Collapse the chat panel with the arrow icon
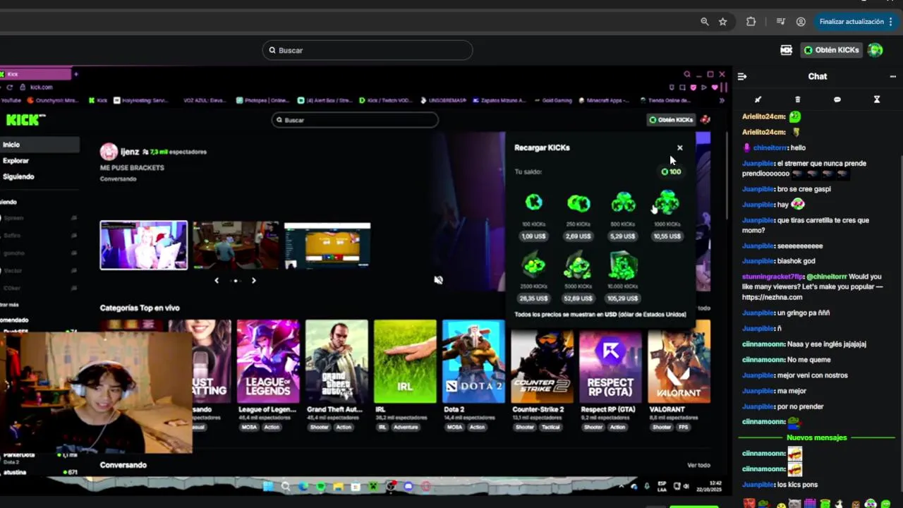The width and height of the screenshot is (903, 508). tap(741, 76)
